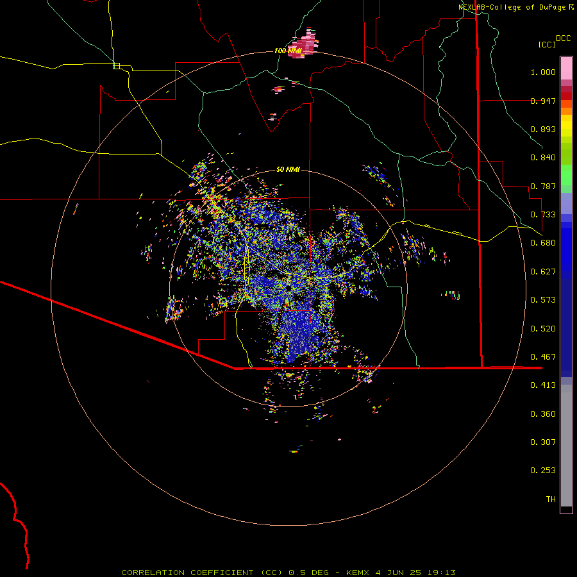Image resolution: width=577 pixels, height=577 pixels.
Task: Click the 0.307 color scale value
Action: 543,442
